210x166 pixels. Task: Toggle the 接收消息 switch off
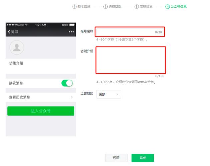pyautogui.click(x=67, y=83)
